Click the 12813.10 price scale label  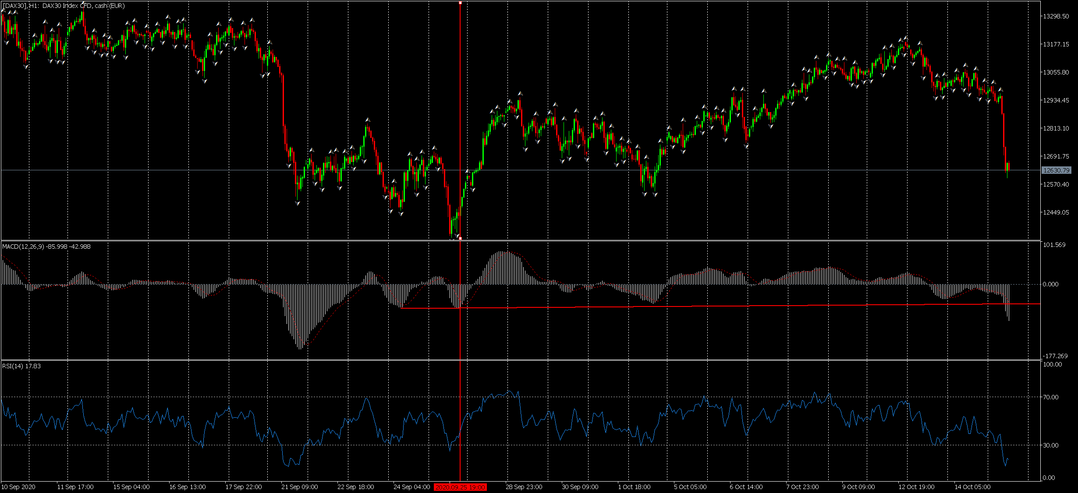pyautogui.click(x=1056, y=128)
